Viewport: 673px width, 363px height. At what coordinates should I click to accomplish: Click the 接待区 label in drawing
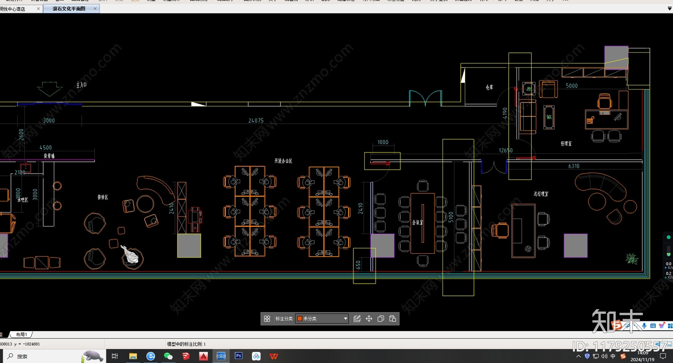tap(103, 197)
